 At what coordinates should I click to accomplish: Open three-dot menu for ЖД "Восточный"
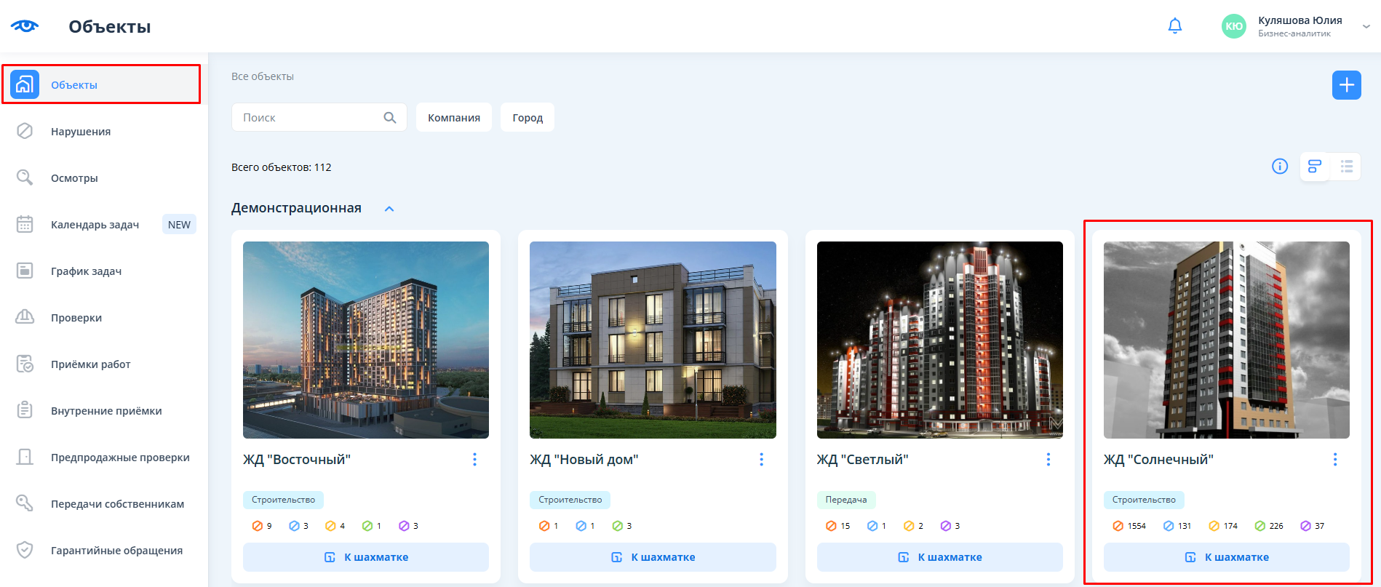click(474, 460)
